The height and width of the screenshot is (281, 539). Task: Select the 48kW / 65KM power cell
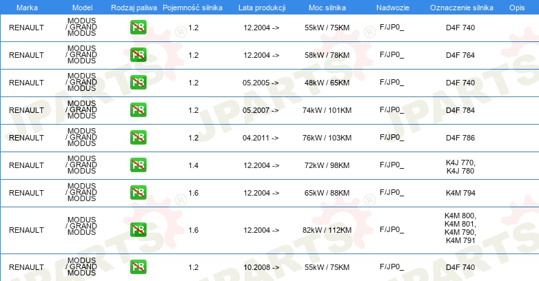327,83
